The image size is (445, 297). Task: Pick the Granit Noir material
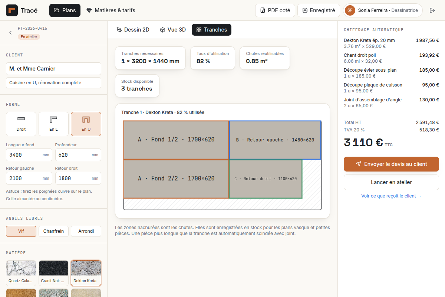(x=53, y=273)
